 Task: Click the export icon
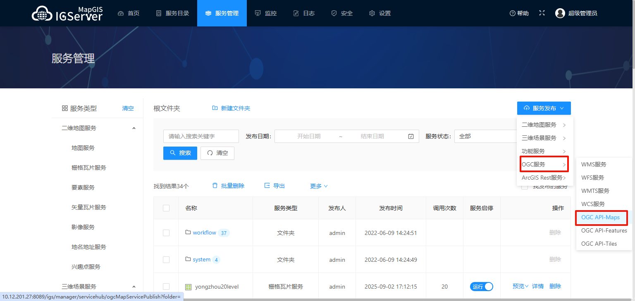(267, 186)
